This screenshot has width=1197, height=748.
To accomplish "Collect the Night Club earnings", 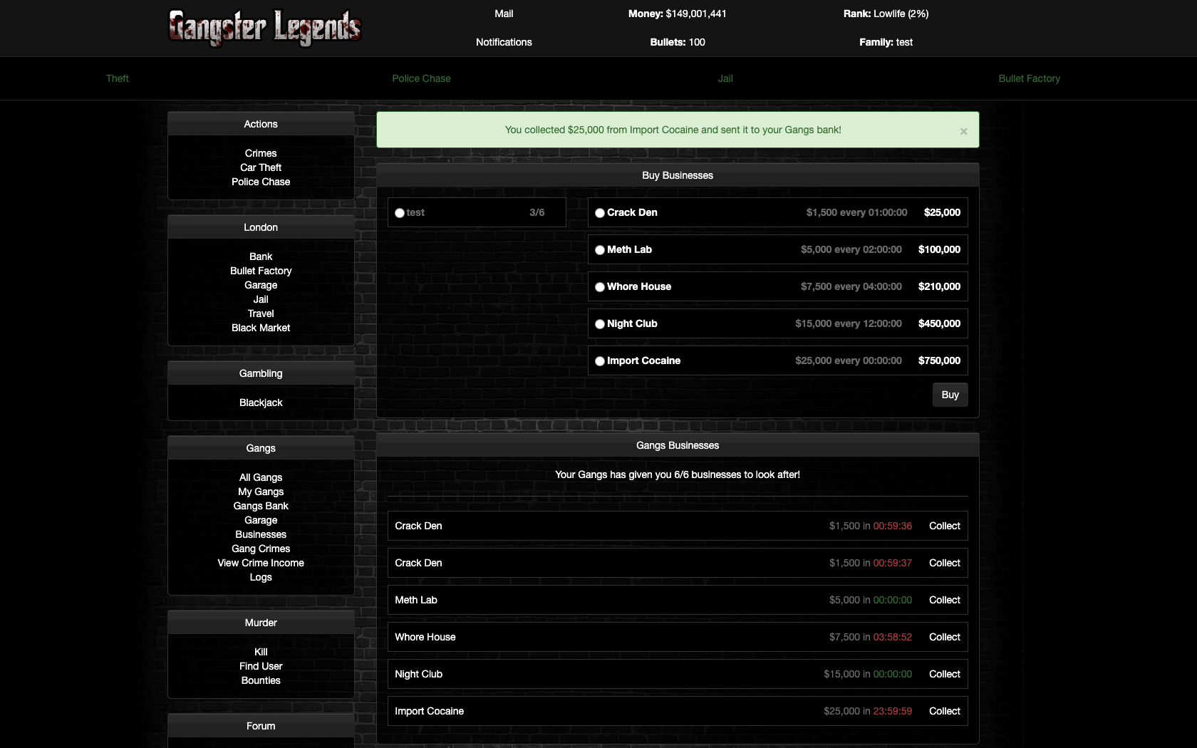I will [x=944, y=674].
